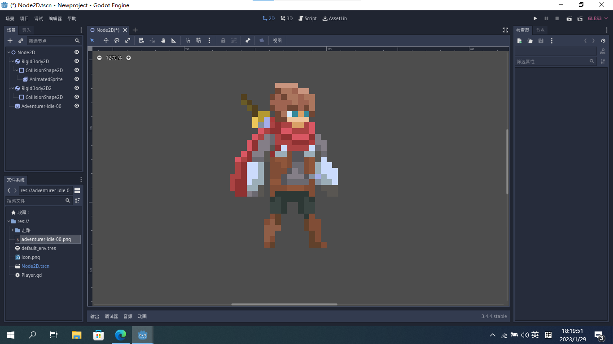This screenshot has width=613, height=344.
Task: Open the AssetLib workspace
Action: point(335,18)
